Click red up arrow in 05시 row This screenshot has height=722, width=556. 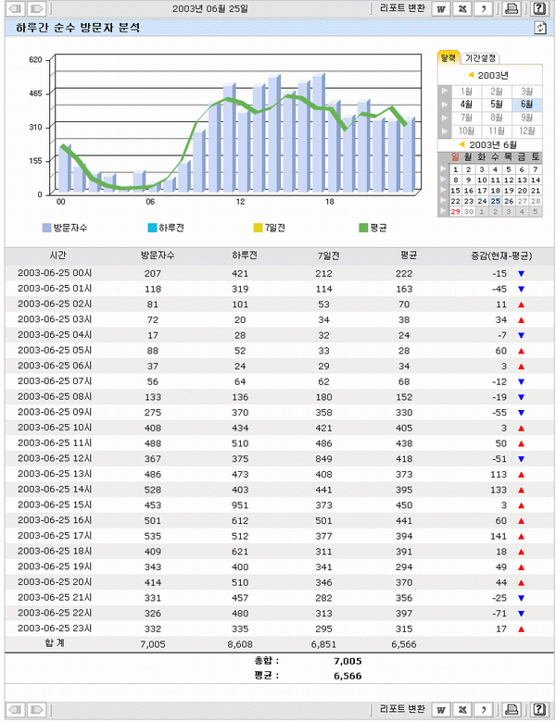pyautogui.click(x=521, y=351)
